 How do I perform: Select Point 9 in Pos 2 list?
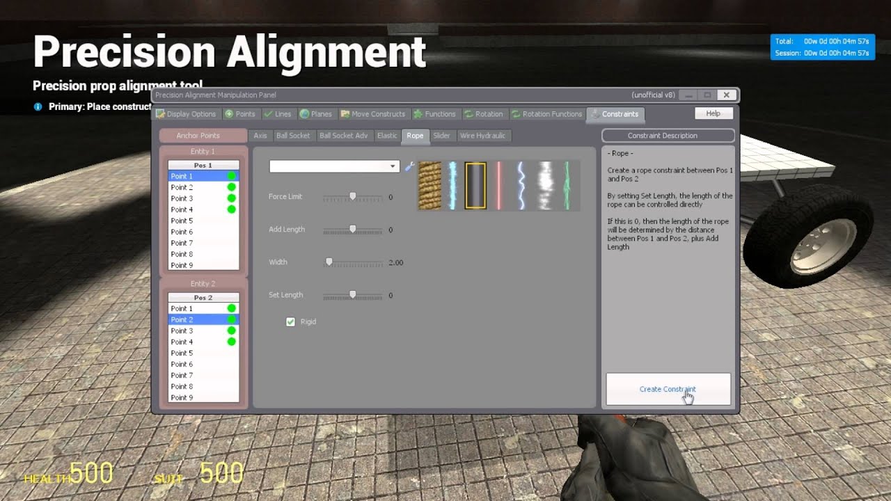point(203,397)
